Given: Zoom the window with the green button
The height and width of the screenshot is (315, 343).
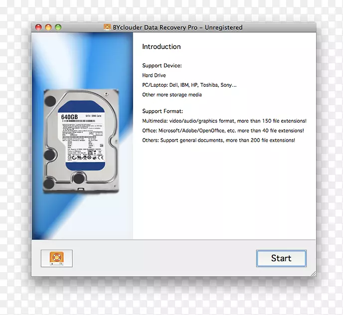Looking at the screenshot, I should (x=58, y=27).
